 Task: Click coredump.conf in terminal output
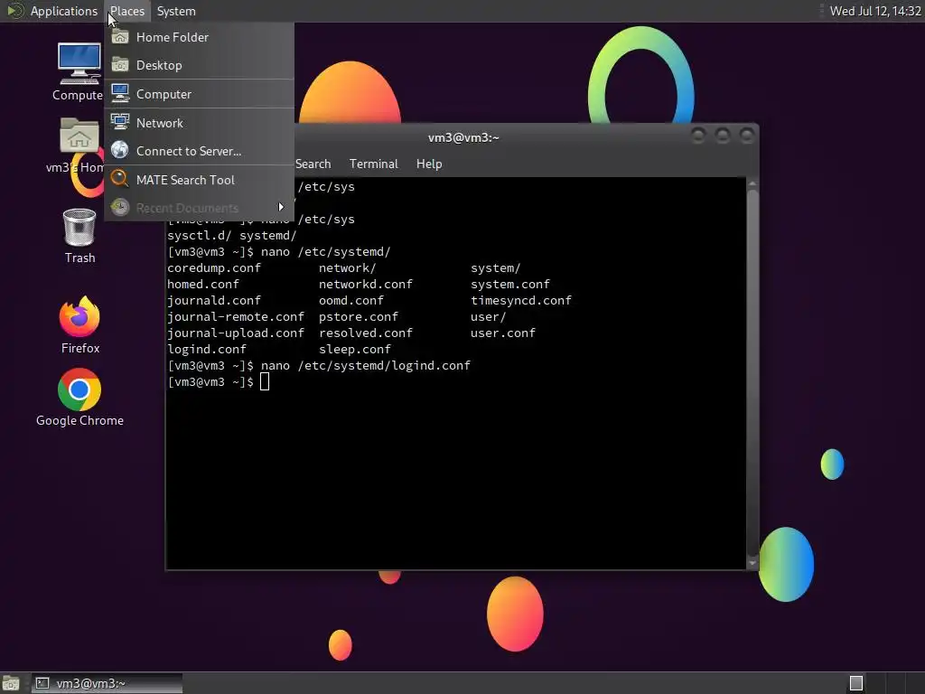(213, 267)
